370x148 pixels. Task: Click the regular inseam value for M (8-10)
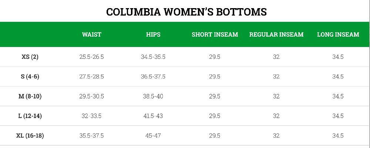click(276, 96)
